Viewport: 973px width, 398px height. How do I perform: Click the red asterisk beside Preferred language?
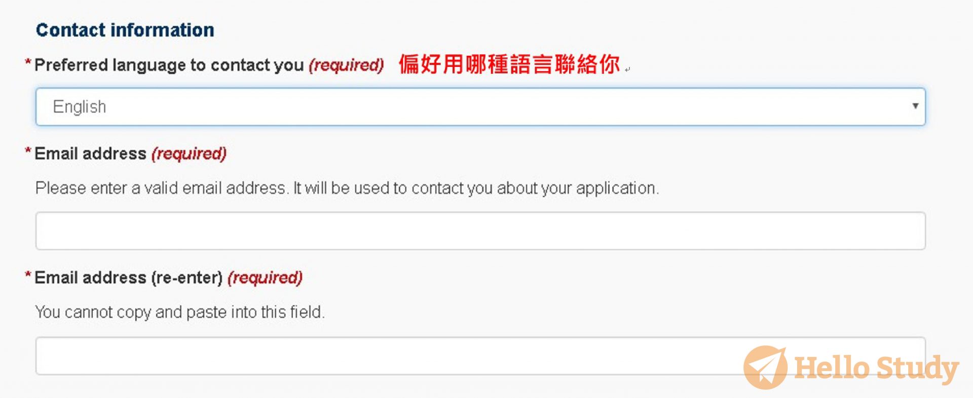29,60
